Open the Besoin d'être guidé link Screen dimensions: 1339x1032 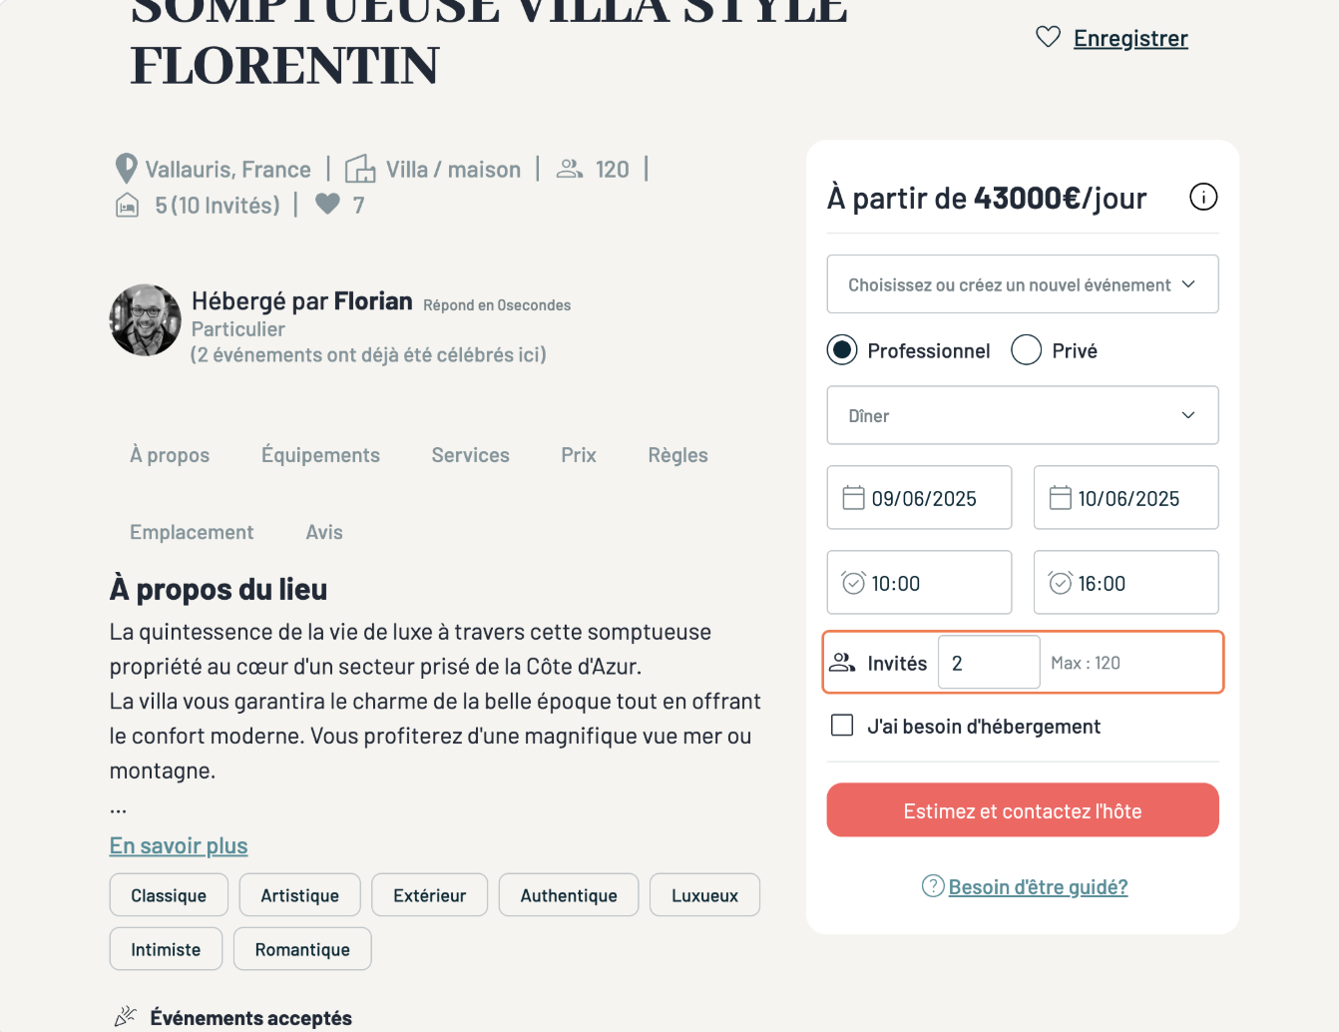pos(1038,887)
